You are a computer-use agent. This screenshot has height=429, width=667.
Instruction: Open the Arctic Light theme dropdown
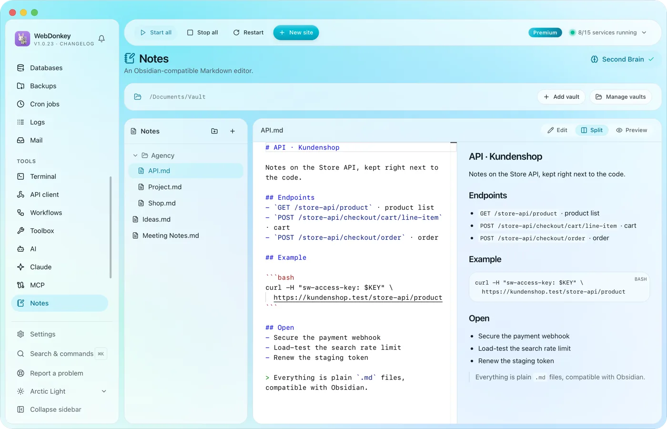(61, 391)
